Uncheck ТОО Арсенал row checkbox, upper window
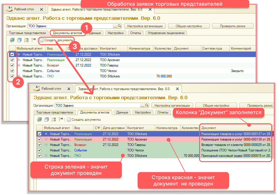The width and height of the screenshot is (277, 195). pos(12,60)
